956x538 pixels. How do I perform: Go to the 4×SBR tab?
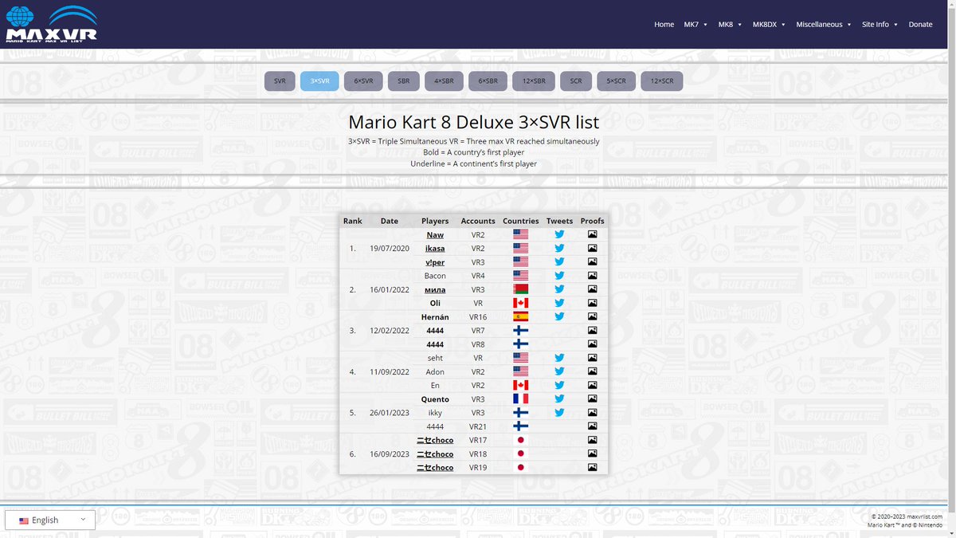click(444, 81)
